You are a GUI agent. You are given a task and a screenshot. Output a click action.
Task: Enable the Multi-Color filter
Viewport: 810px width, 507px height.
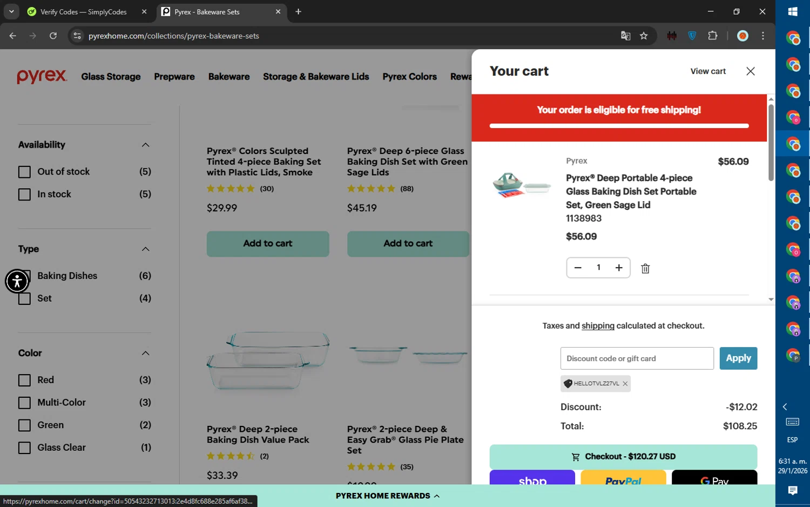[24, 403]
